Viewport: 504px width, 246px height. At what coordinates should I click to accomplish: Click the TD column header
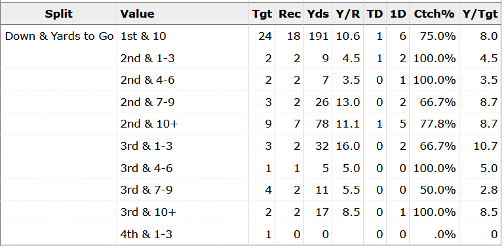pos(374,14)
